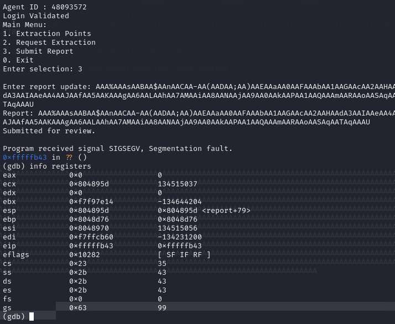Click the "info registers" command text
Image resolution: width=395 pixels, height=324 pixels.
click(60, 166)
